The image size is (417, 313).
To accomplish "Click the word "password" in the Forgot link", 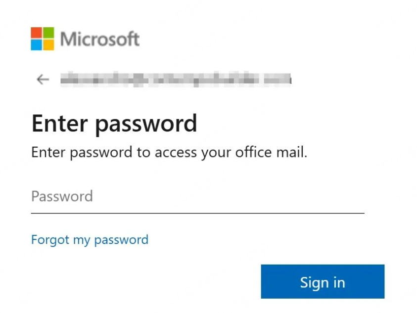I will pyautogui.click(x=121, y=240).
